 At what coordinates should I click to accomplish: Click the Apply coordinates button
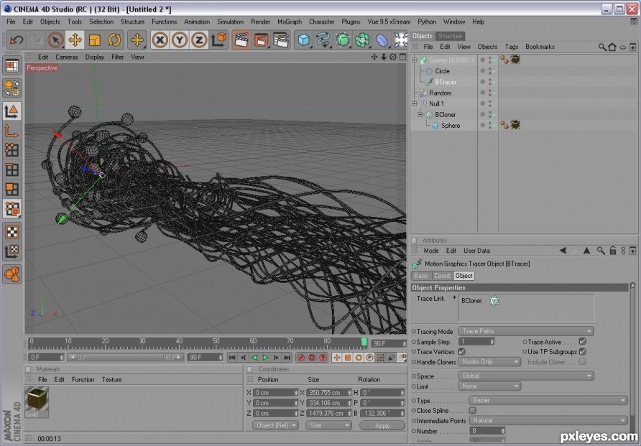[382, 426]
